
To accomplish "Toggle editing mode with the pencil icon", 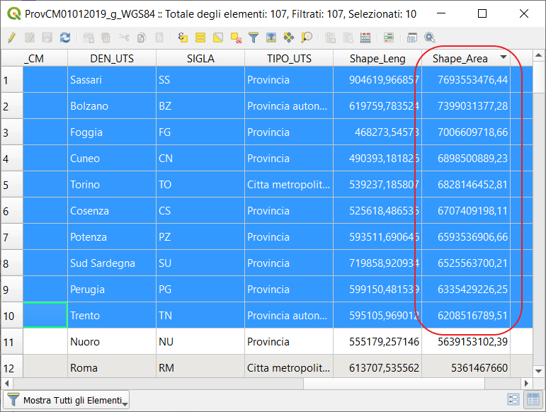I will click(x=11, y=38).
